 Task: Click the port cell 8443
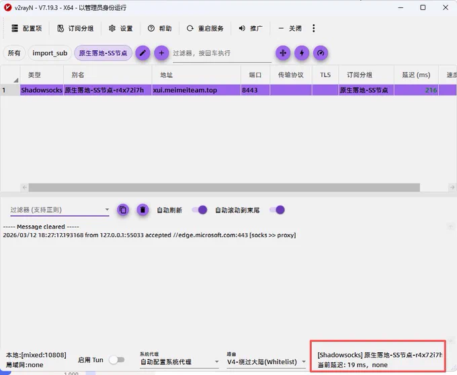pos(255,90)
